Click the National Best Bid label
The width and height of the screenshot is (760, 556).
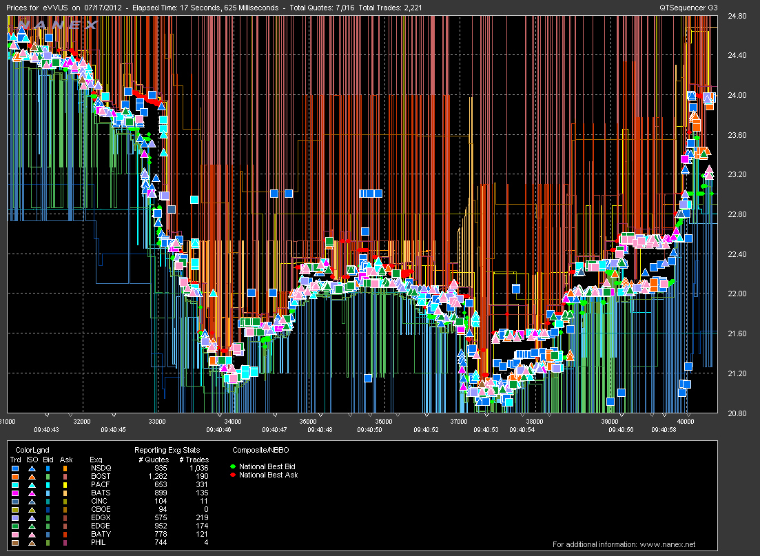[x=267, y=466]
